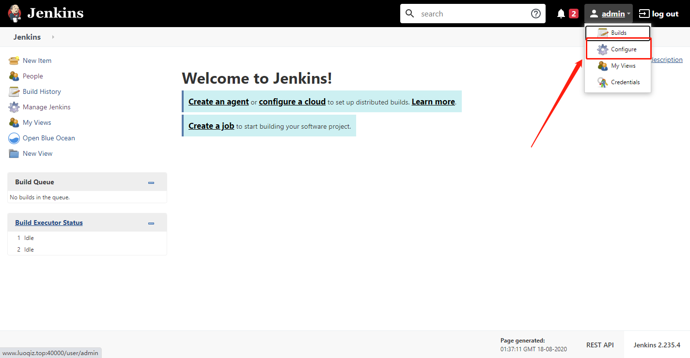Open the REST API footer link
Image resolution: width=690 pixels, height=358 pixels.
click(x=600, y=345)
